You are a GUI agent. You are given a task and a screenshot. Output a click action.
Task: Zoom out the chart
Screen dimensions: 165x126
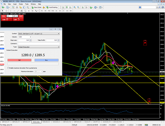pyautogui.click(x=78, y=7)
